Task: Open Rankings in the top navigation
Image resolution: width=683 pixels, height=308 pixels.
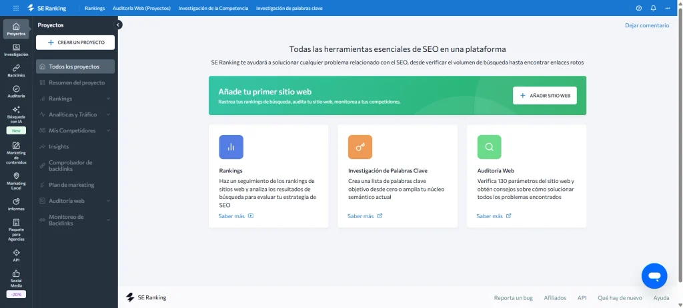Action: (95, 8)
